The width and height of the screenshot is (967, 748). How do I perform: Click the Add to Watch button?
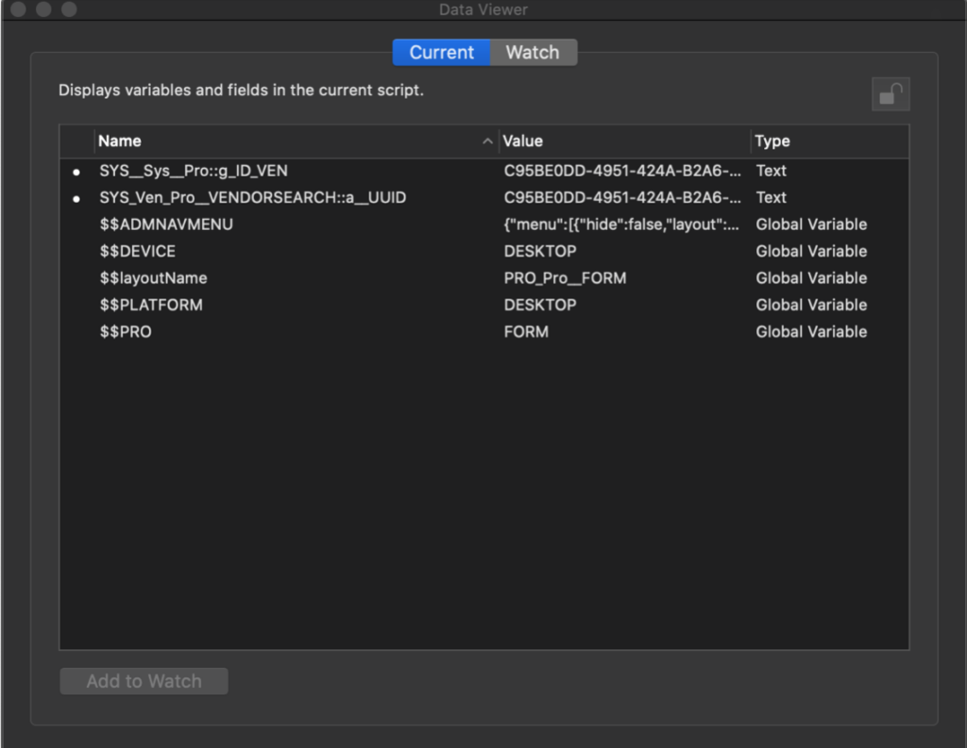[144, 680]
